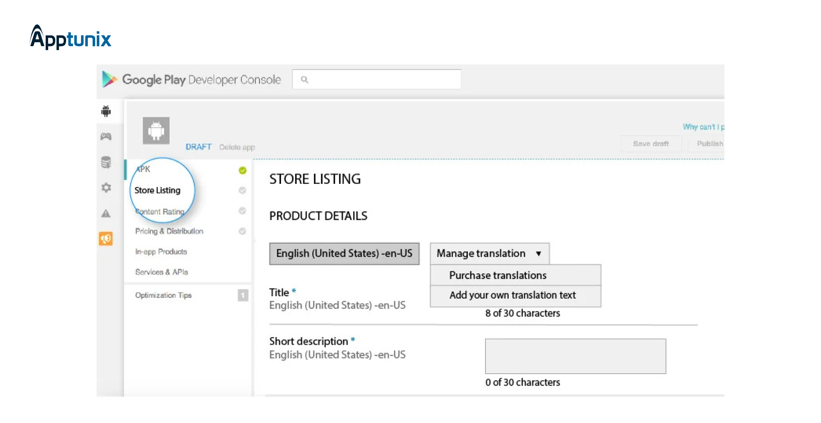This screenshot has height=423, width=821.
Task: Click the database stack sidebar icon
Action: [106, 162]
